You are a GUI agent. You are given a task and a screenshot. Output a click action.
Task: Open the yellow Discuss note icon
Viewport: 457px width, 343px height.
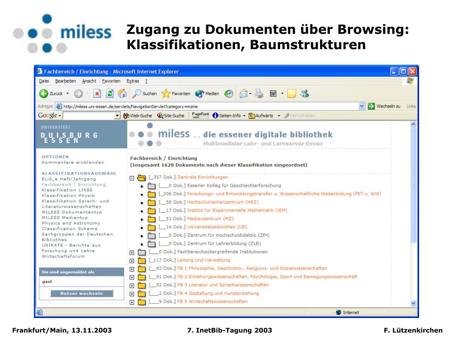click(x=291, y=94)
